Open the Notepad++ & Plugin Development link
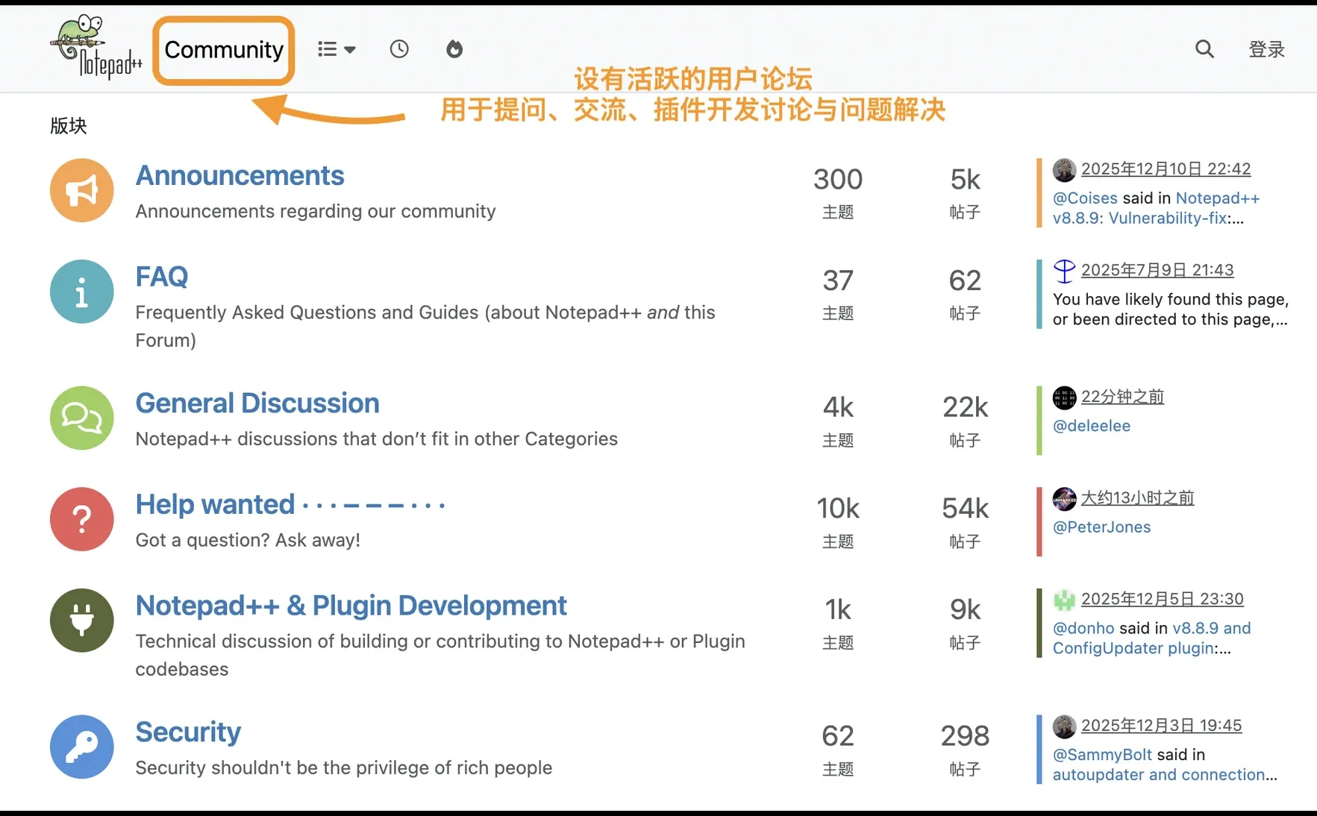Screen dimensions: 1317x816 351,606
